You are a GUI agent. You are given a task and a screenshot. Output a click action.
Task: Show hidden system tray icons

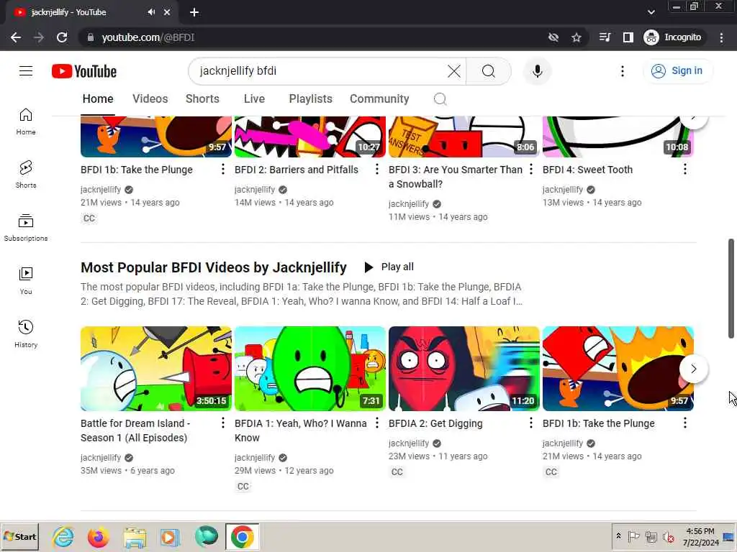click(618, 536)
